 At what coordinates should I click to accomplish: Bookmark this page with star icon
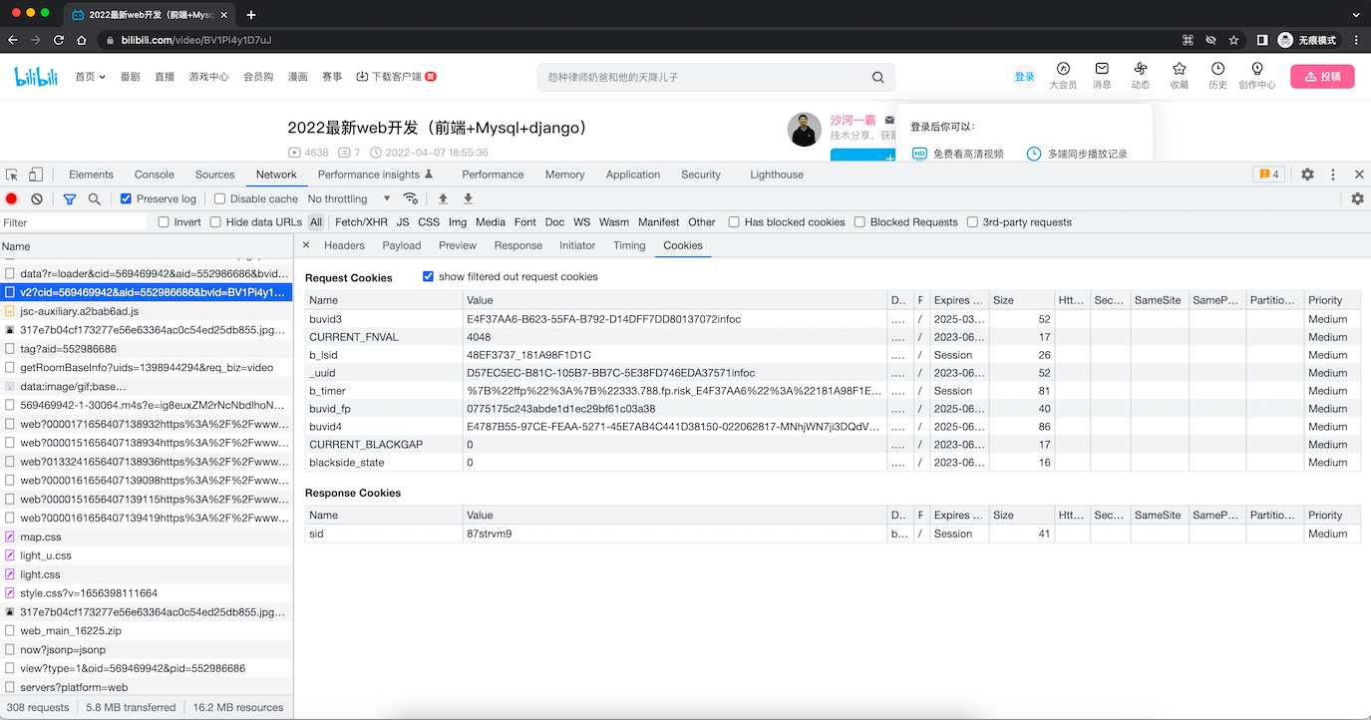1234,40
